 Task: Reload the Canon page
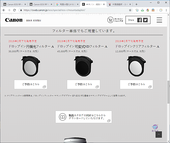[14, 10]
